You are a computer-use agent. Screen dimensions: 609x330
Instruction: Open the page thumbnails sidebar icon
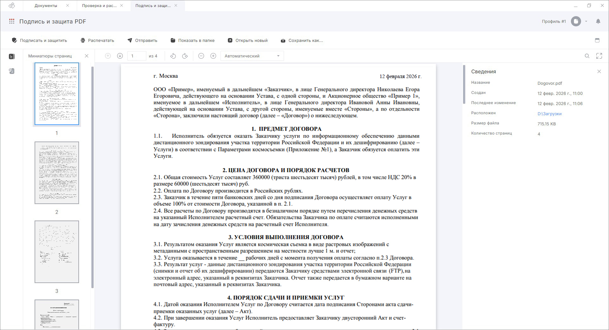[x=12, y=56]
